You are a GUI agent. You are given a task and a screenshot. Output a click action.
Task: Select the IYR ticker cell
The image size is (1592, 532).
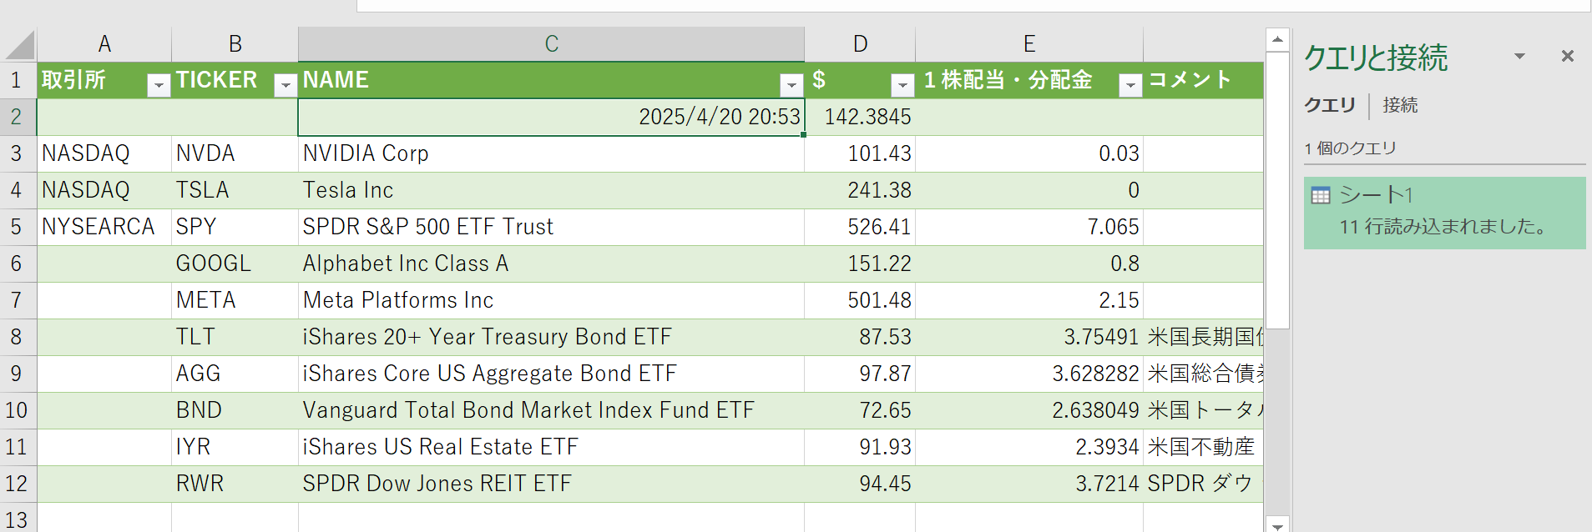235,447
